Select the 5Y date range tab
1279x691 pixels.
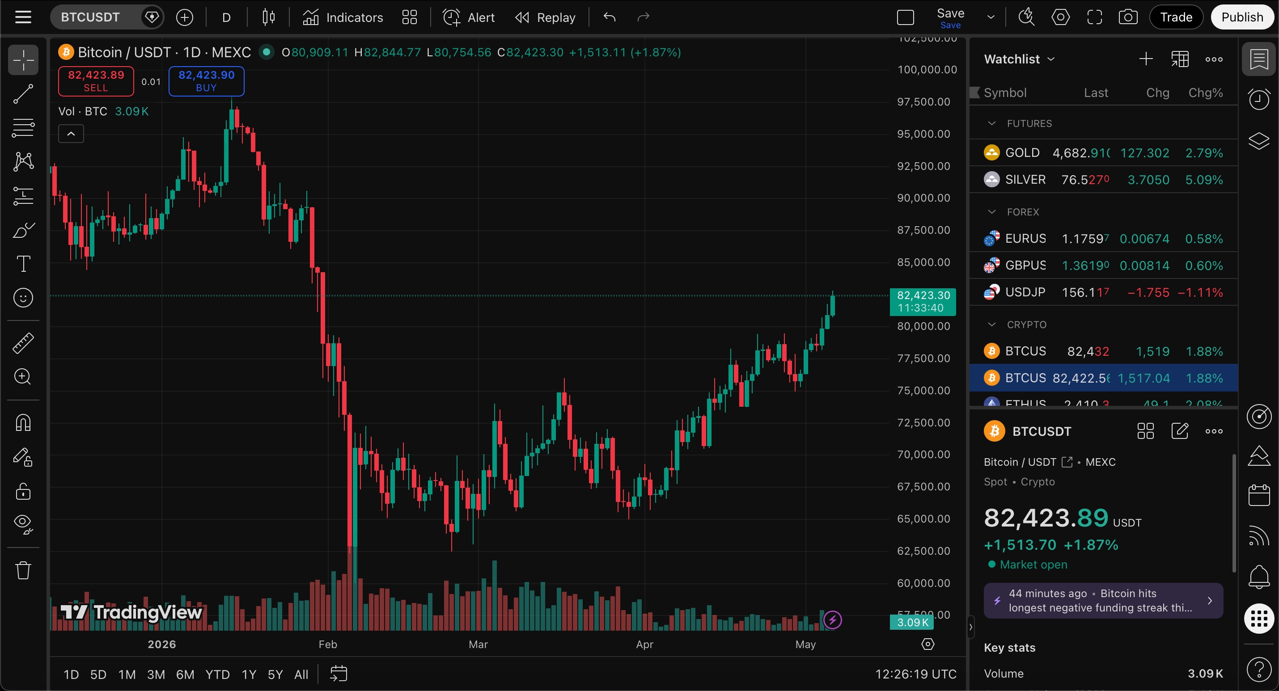pos(275,674)
